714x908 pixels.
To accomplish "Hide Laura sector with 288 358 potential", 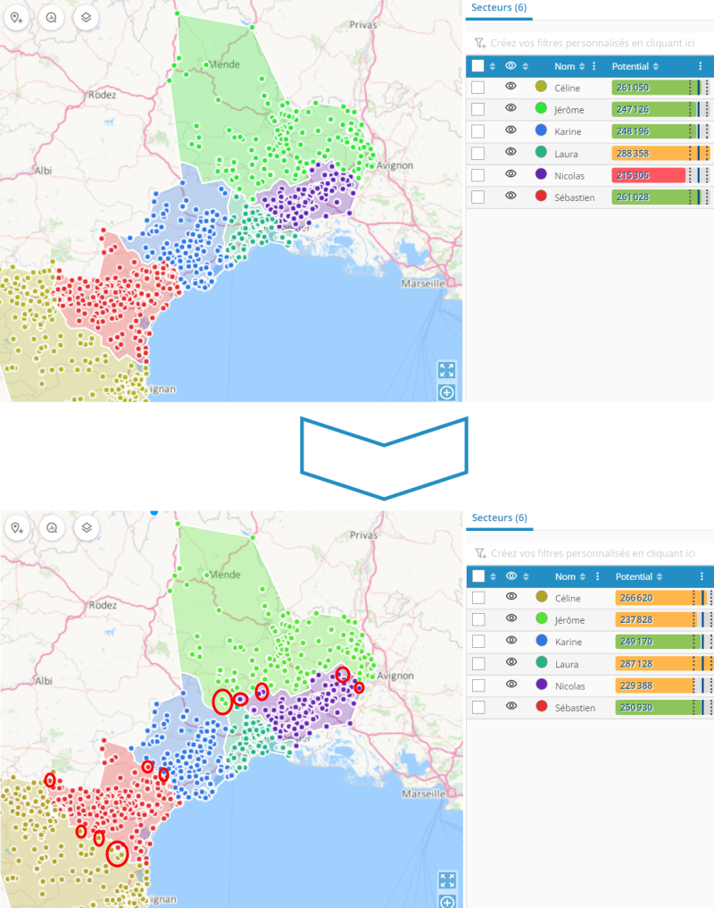I will (x=511, y=152).
